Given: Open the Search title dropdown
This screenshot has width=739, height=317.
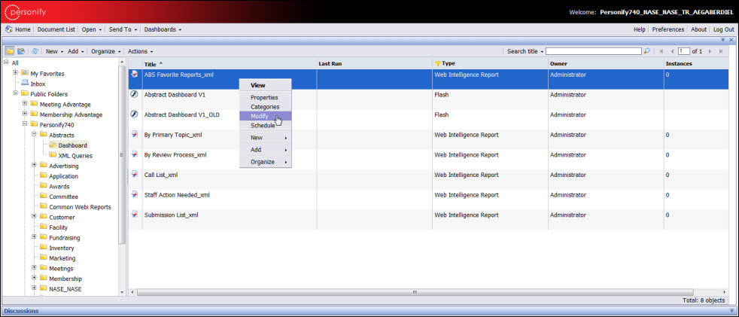Looking at the screenshot, I should coord(525,51).
